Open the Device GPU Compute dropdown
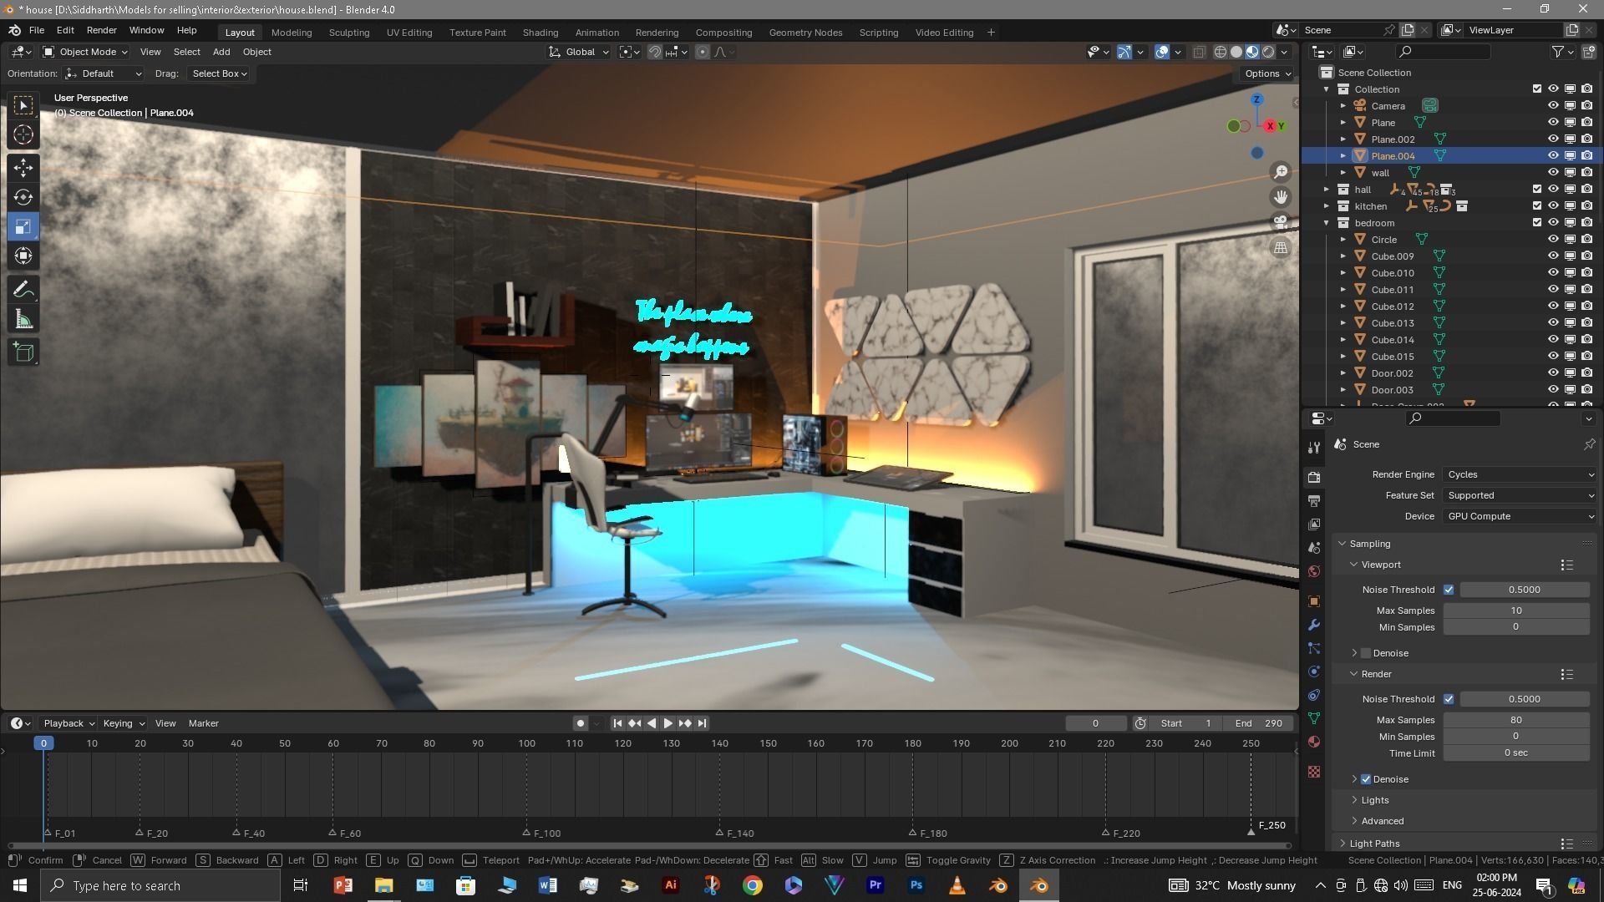The image size is (1604, 902). [1520, 516]
